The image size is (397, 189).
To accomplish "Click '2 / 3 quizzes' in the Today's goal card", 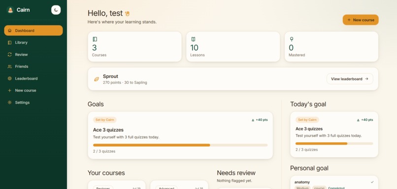I will pos(306,150).
